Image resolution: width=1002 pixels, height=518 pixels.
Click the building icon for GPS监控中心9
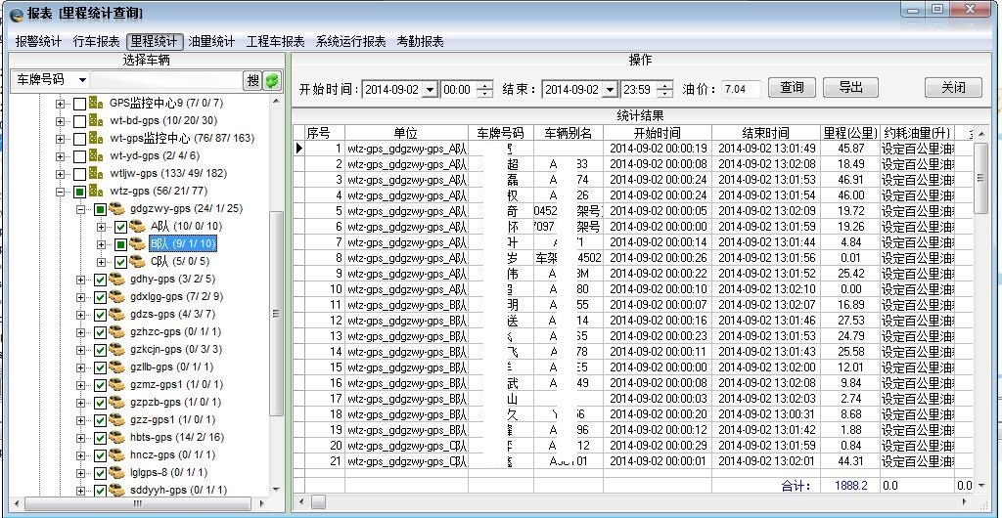click(97, 103)
